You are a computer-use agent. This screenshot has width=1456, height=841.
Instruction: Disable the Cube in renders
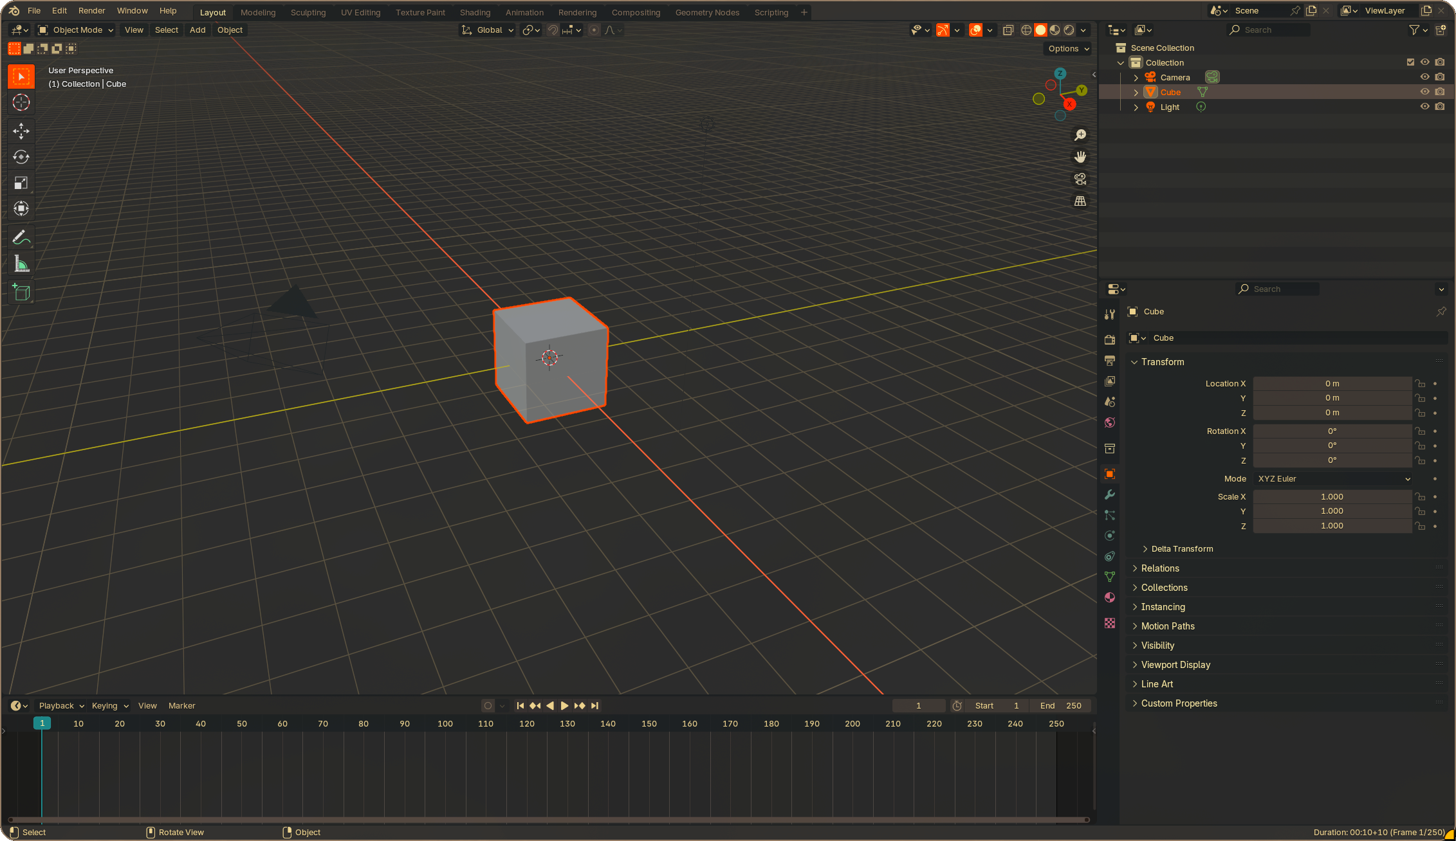coord(1441,91)
